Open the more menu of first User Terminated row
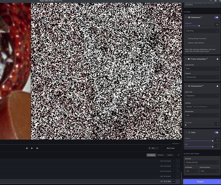This screenshot has height=185, width=221. point(178,161)
